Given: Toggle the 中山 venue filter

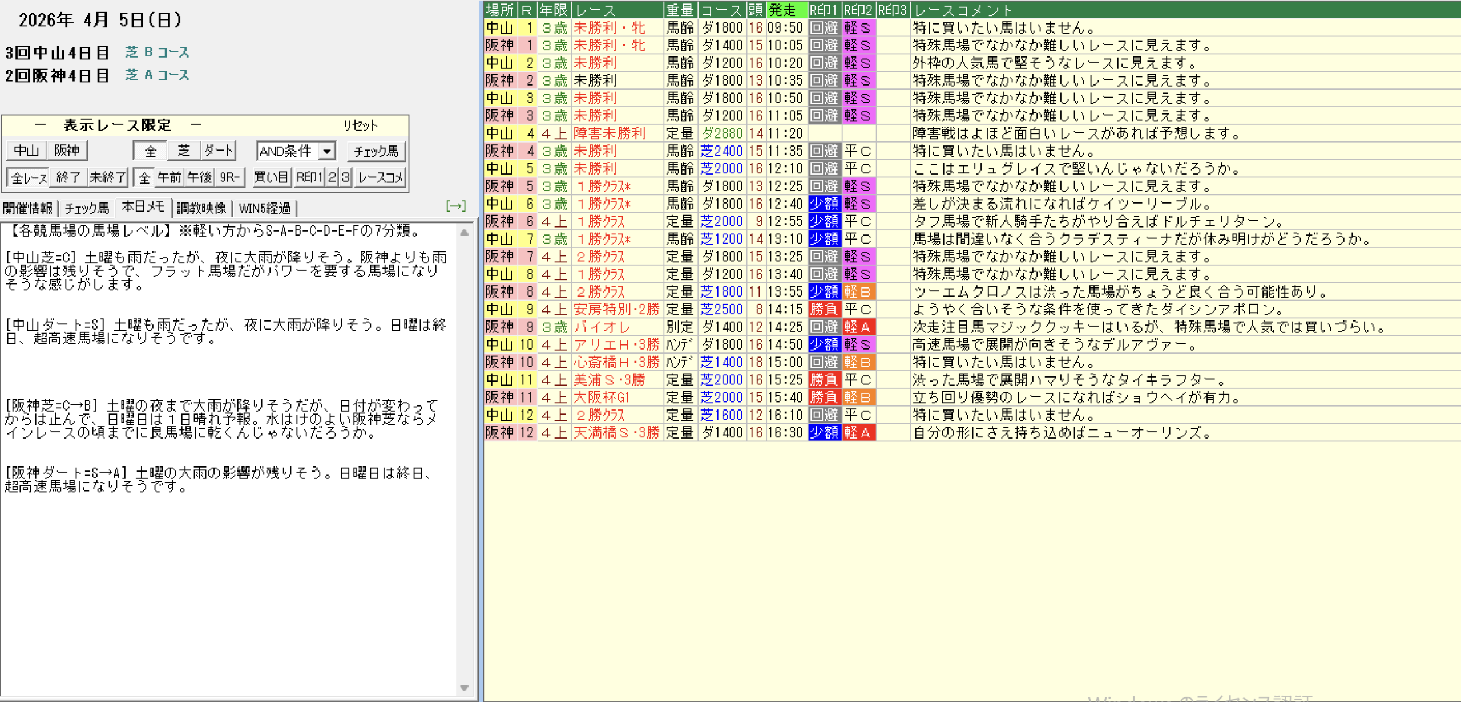Looking at the screenshot, I should tap(26, 151).
